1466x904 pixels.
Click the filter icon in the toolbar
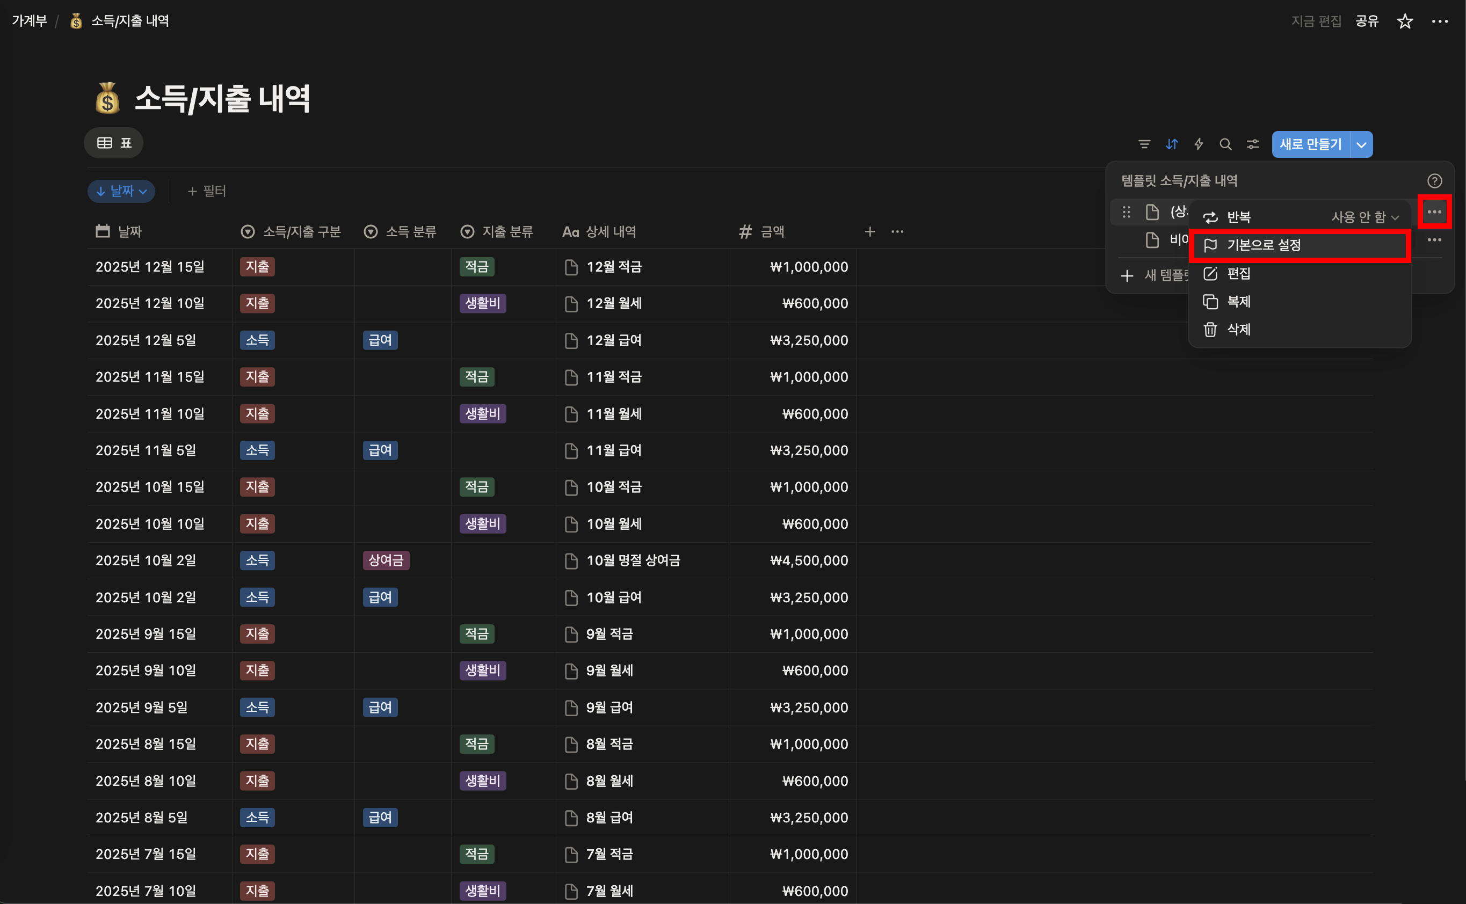[x=1144, y=144]
